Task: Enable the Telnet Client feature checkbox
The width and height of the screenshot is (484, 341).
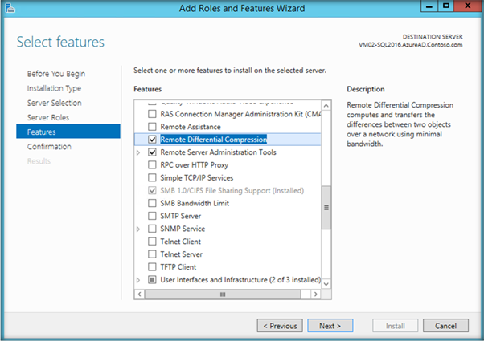Action: coord(153,242)
